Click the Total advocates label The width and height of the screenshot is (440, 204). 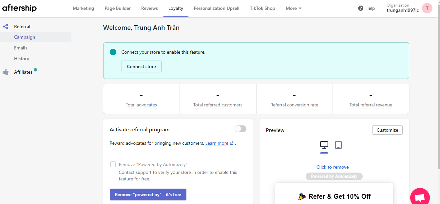click(x=141, y=105)
